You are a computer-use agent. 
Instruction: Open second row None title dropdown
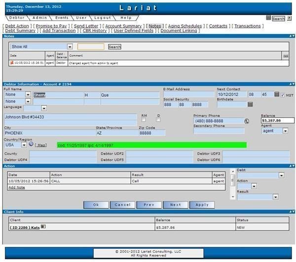click(28, 101)
